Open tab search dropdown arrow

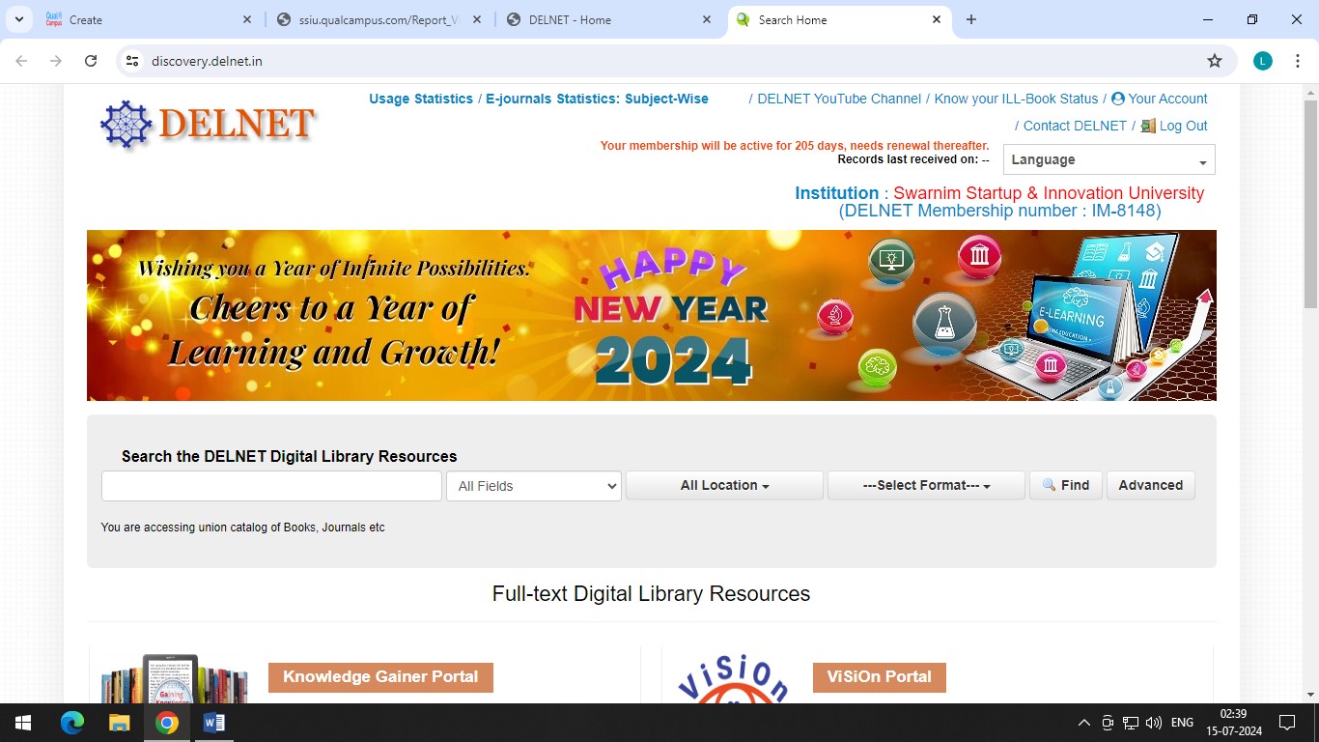click(x=18, y=19)
